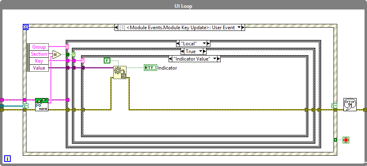Click the green constant wired to stop

coord(335,140)
